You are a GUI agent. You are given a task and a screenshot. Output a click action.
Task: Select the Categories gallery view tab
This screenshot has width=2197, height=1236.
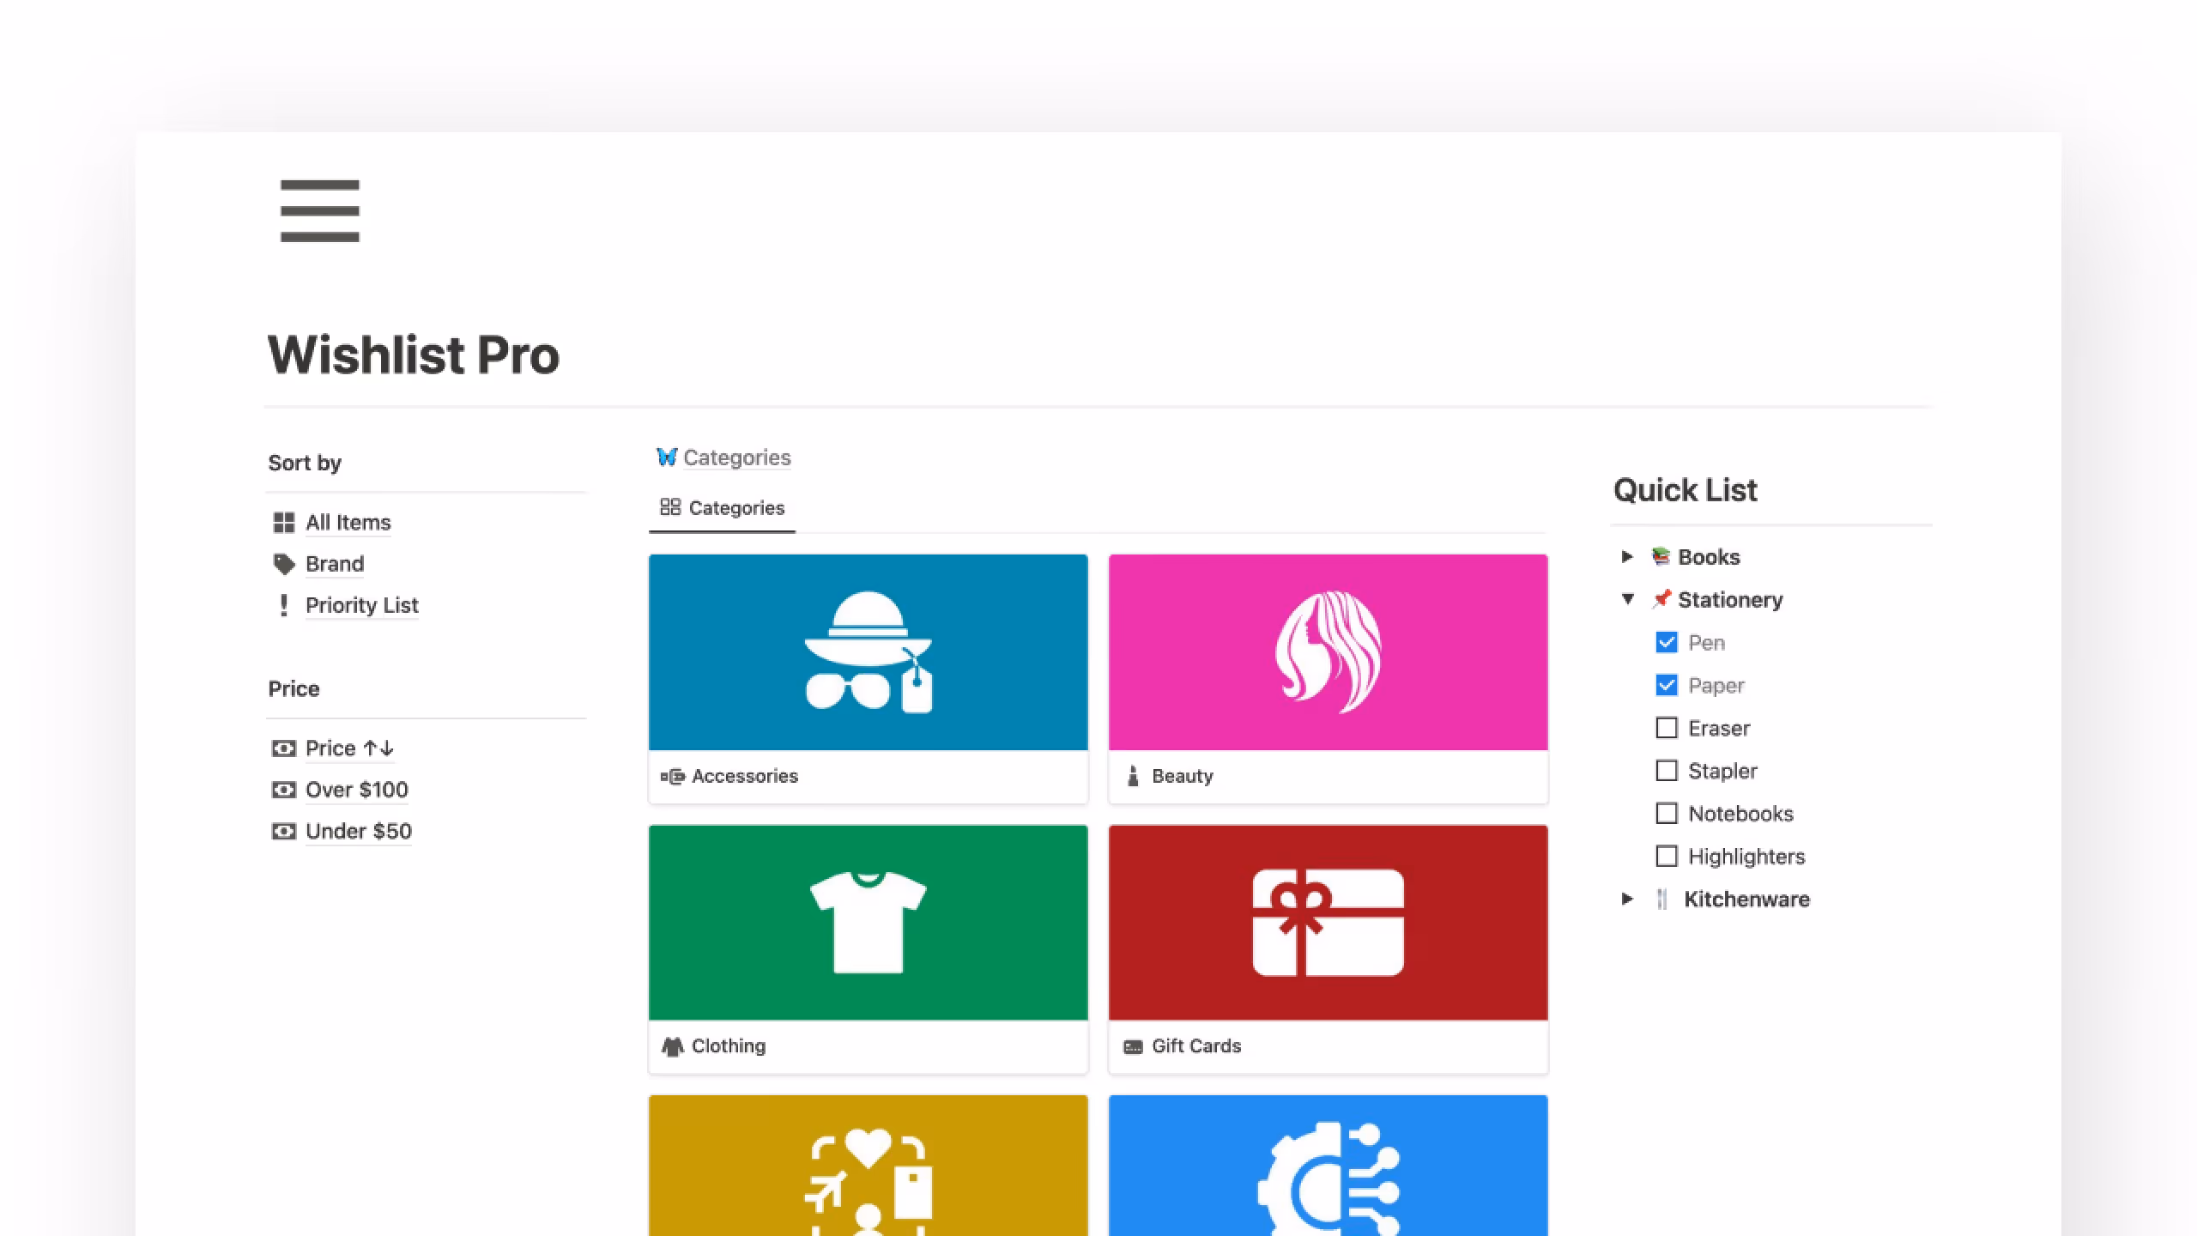coord(722,508)
